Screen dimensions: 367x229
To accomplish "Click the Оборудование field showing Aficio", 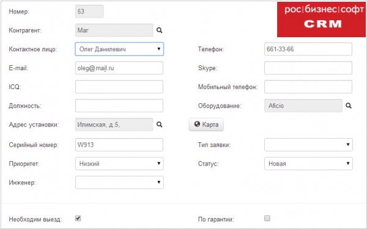I will [303, 106].
